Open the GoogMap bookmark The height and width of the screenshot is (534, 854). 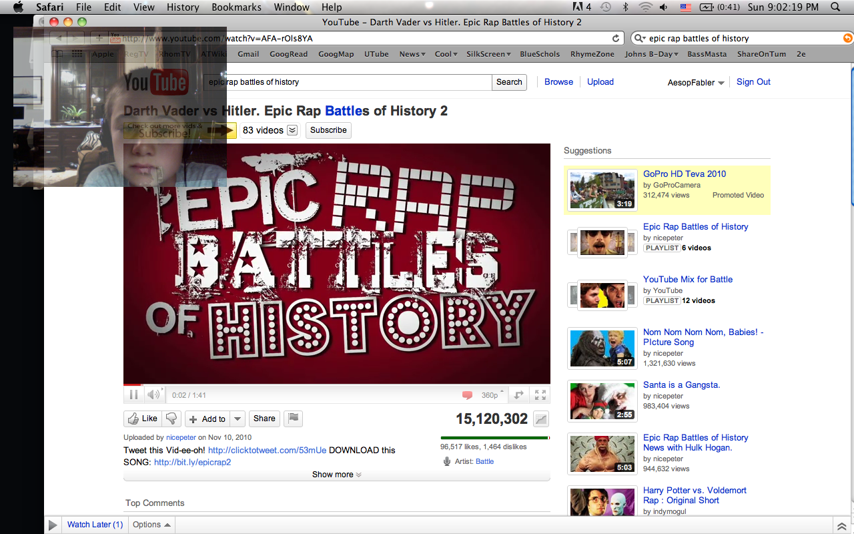(x=336, y=54)
